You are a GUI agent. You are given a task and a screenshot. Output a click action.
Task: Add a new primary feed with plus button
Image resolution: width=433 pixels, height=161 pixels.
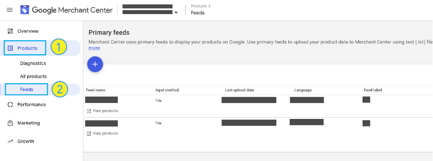[x=95, y=64]
